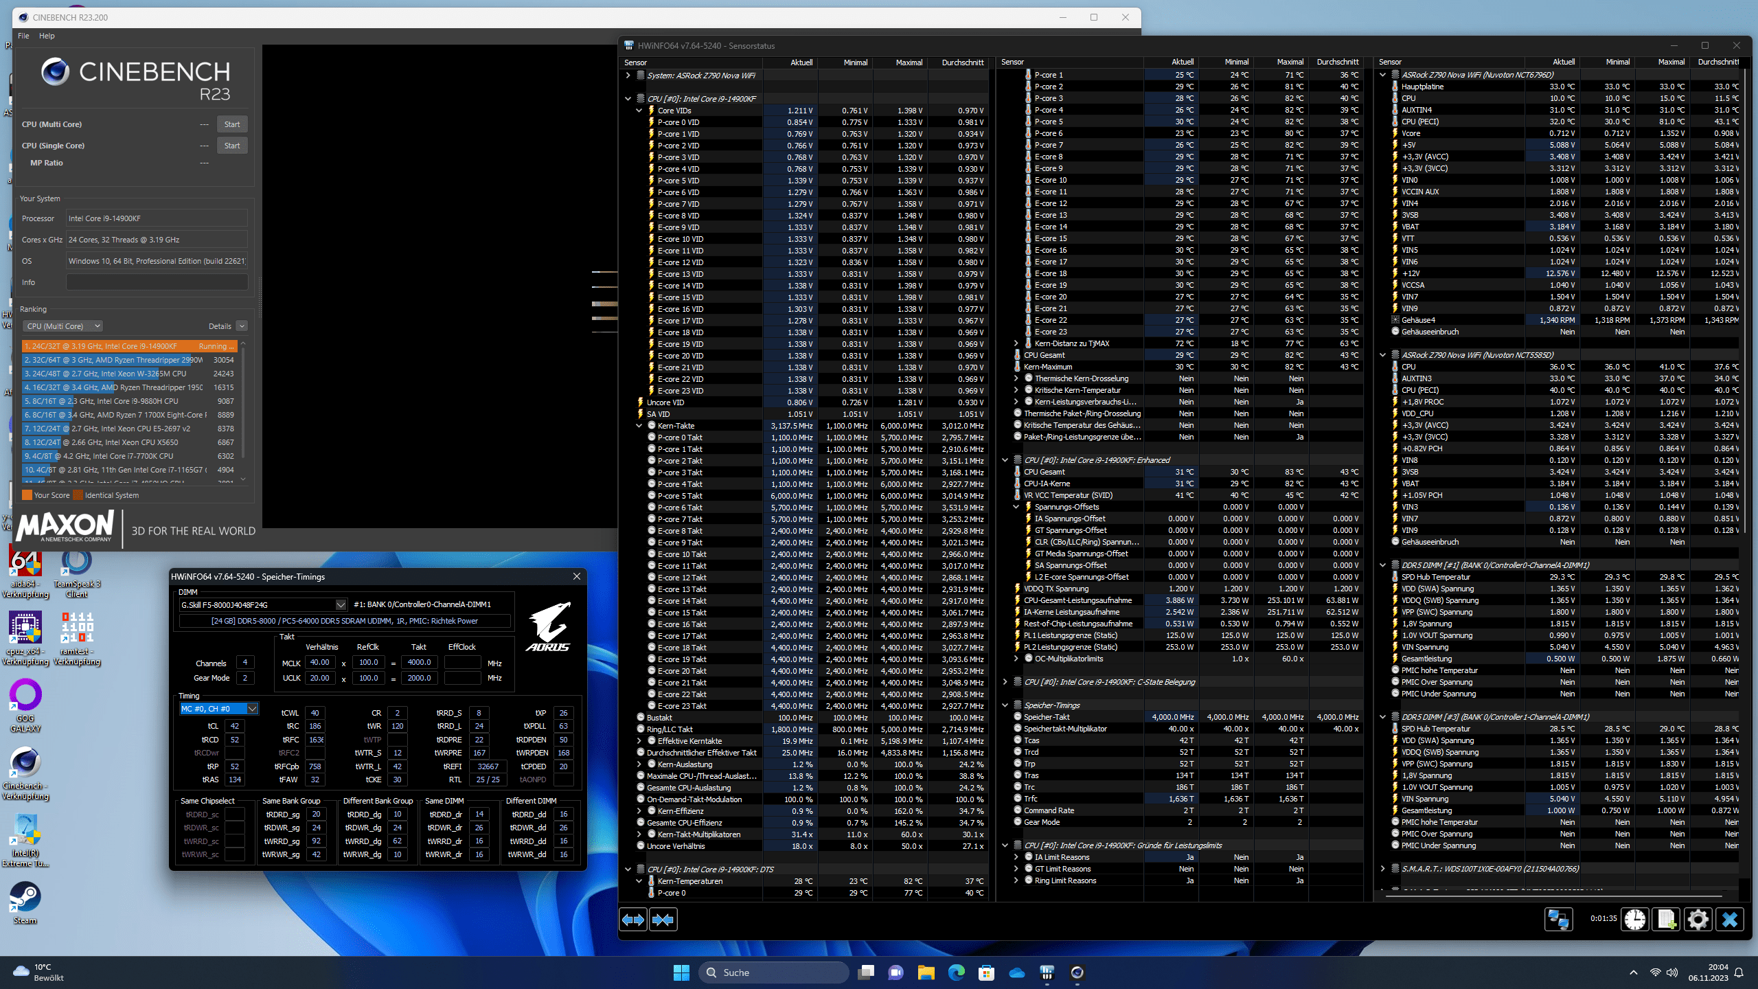Open Task View in the taskbar
1758x989 pixels.
pos(866,973)
